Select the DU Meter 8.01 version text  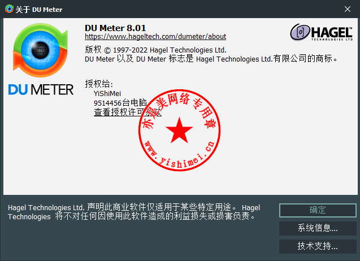pyautogui.click(x=115, y=28)
